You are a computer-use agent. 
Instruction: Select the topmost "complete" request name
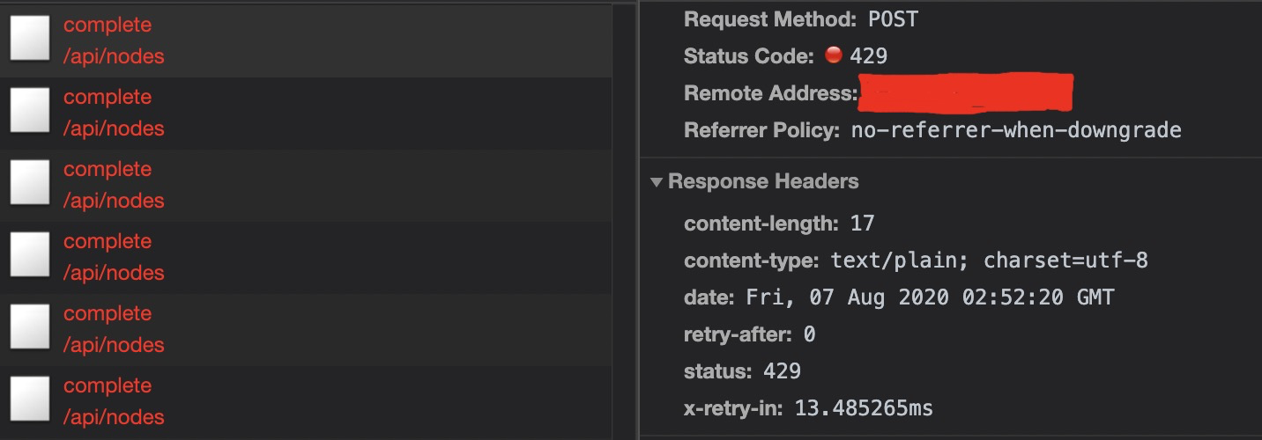tap(108, 25)
